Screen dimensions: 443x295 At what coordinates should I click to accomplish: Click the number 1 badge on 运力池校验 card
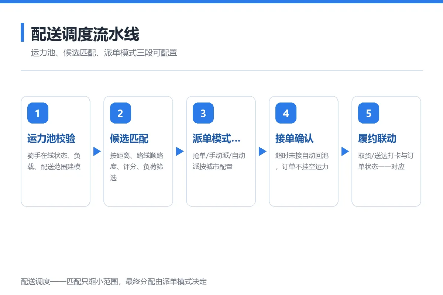pyautogui.click(x=38, y=113)
